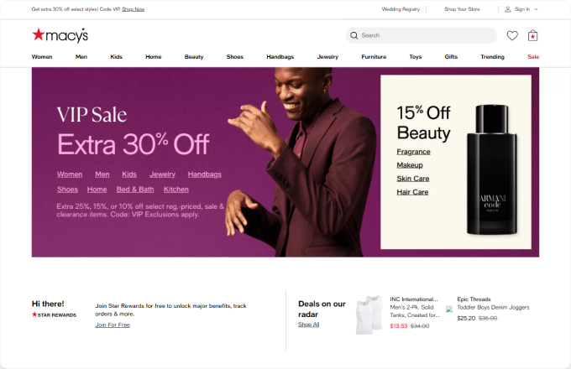Click Bed & Bath banner link
Screen dimensions: 571x369
(135, 190)
